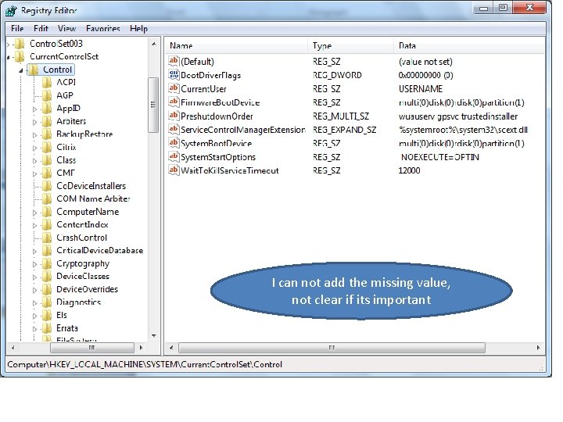Click the ComputerName folder icon
Image resolution: width=563 pixels, height=422 pixels.
pyautogui.click(x=47, y=212)
